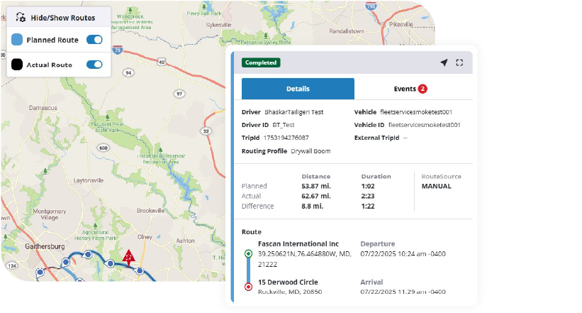
Task: Click the route waypoint marker below Olney
Action: click(140, 271)
